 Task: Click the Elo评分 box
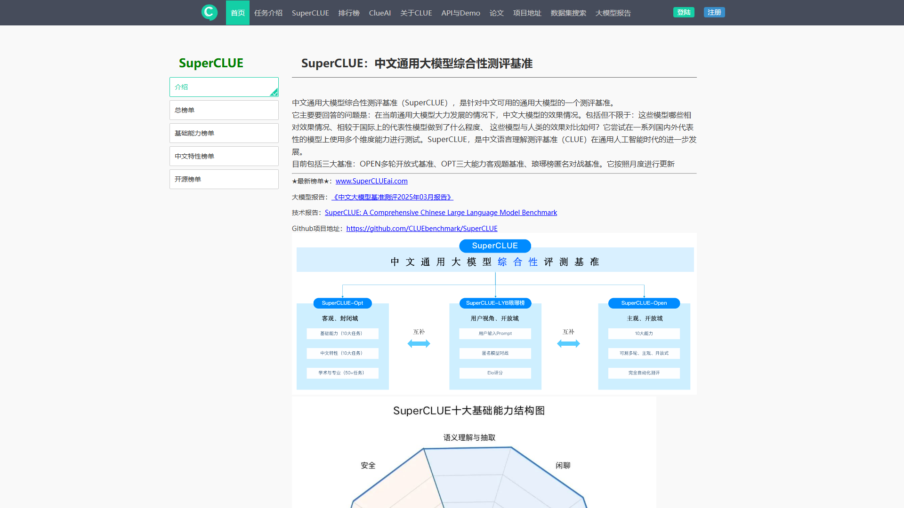[495, 373]
